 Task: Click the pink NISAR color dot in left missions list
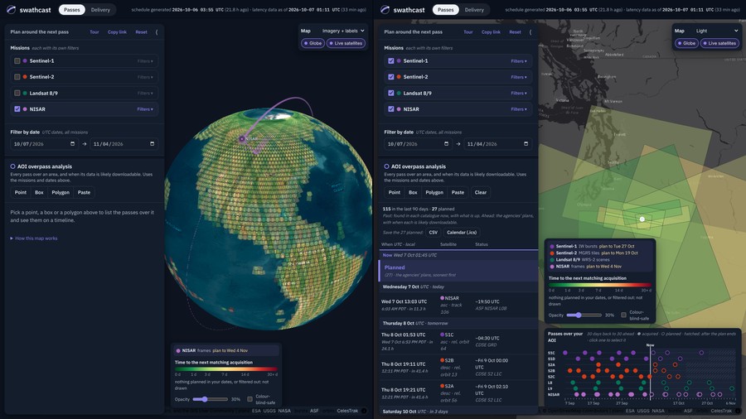(25, 109)
